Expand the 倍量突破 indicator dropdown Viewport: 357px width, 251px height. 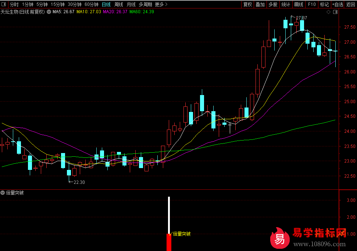(3, 193)
